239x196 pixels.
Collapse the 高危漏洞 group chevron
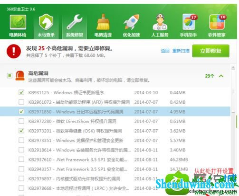point(221,76)
